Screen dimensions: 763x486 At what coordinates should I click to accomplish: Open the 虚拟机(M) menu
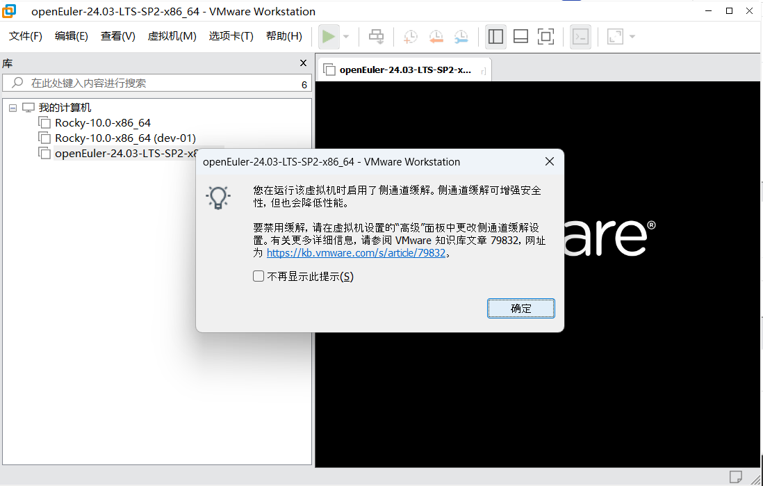[x=172, y=36]
